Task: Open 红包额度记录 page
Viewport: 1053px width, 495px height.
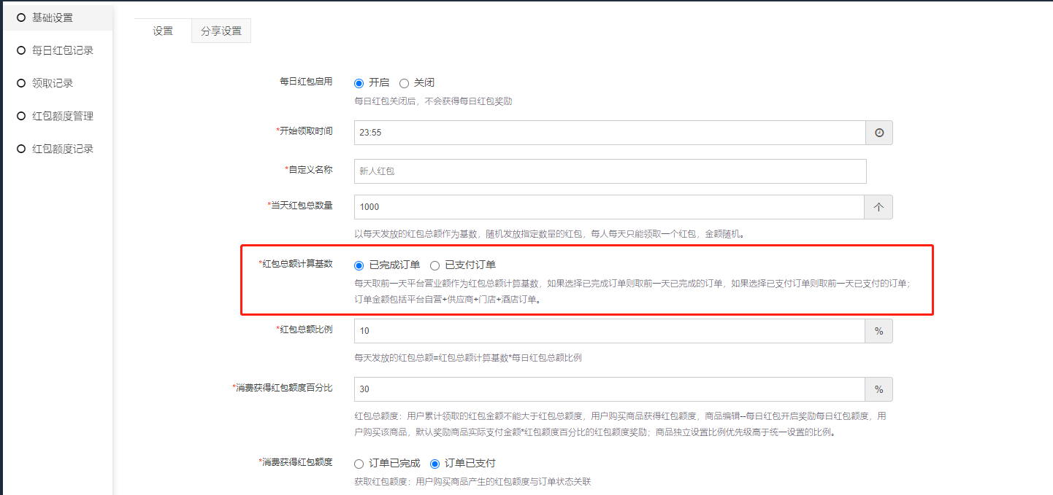Action: pos(62,149)
